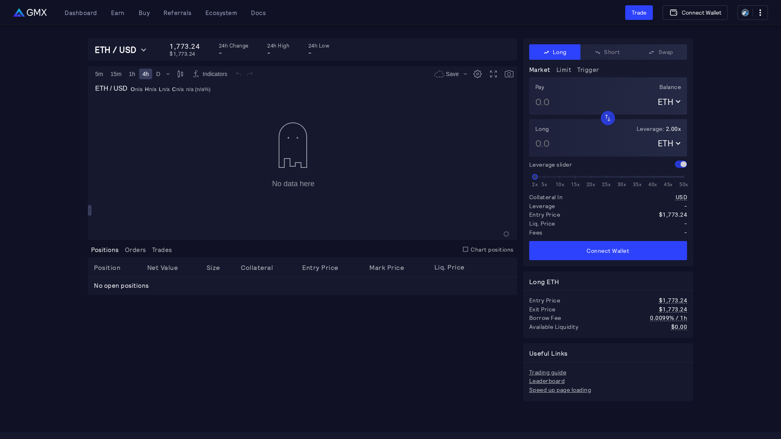Open Speed up page loading link
Viewport: 781px width, 439px height.
coord(560,390)
